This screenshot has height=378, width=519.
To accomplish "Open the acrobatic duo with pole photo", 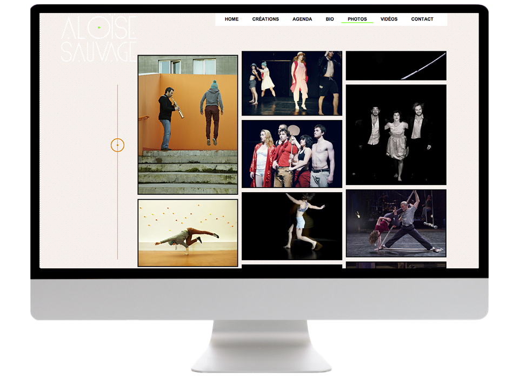I will click(396, 223).
